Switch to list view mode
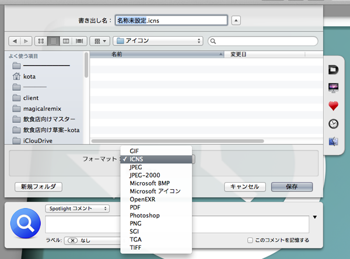 point(53,41)
